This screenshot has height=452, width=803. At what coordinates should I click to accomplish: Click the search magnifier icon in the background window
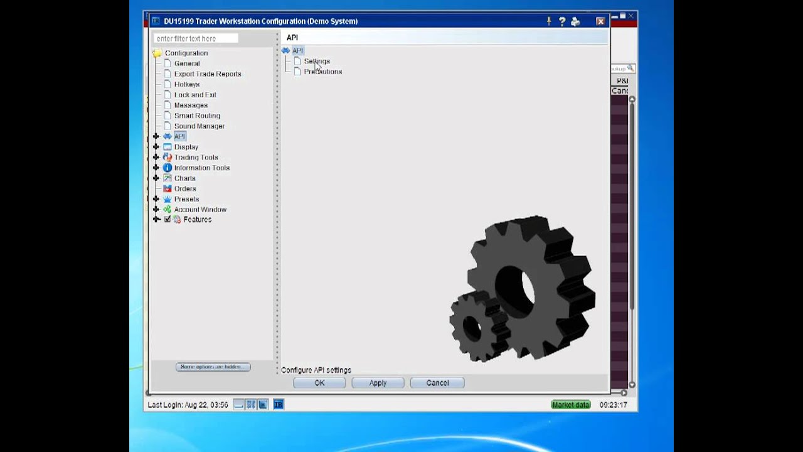[x=630, y=68]
